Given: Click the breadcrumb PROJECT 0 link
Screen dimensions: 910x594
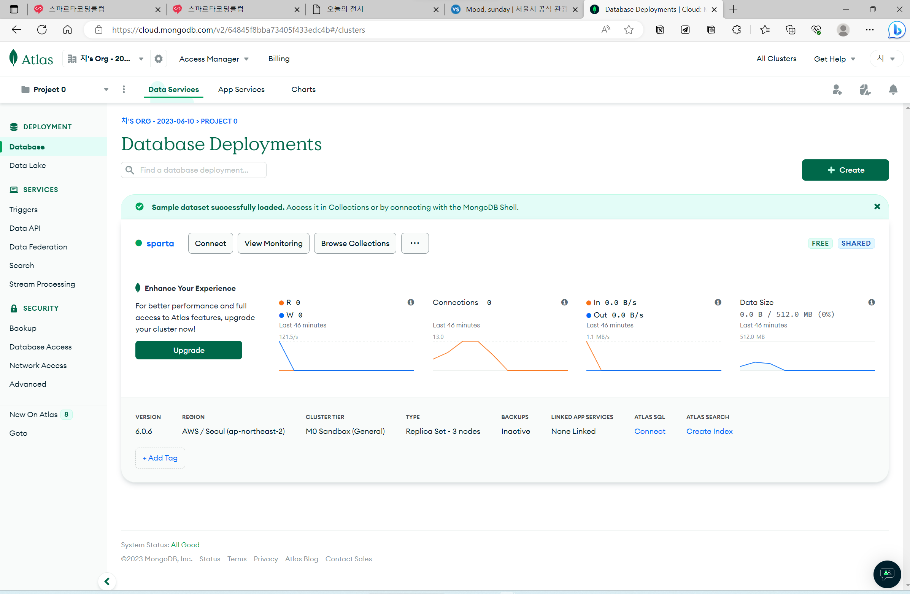Looking at the screenshot, I should point(219,121).
